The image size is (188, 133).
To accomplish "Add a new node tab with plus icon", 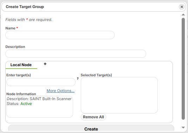I will [x=45, y=64].
